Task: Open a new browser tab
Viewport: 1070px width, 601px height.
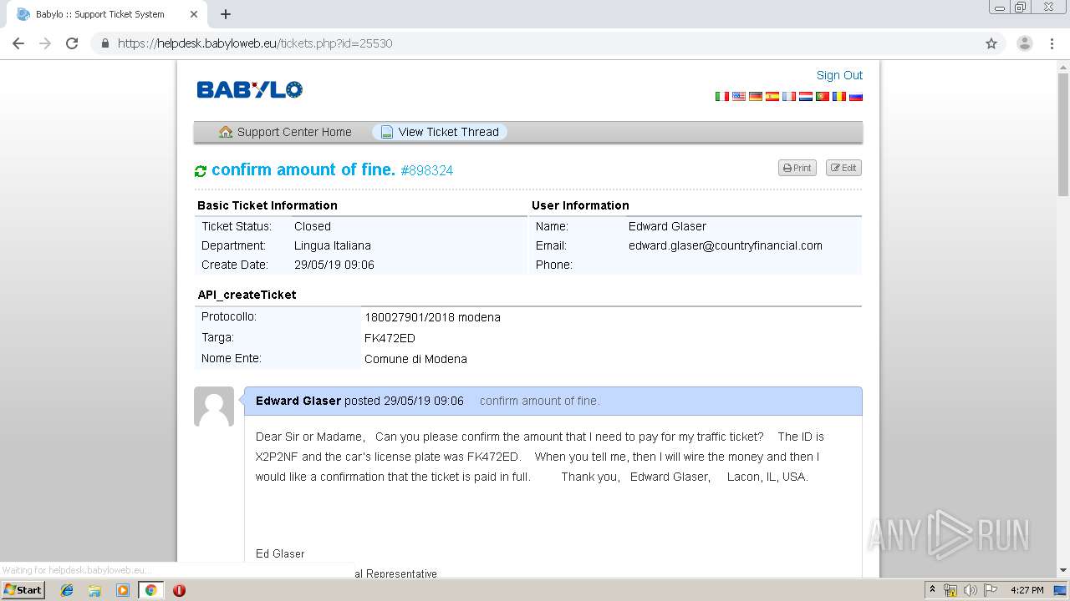Action: pyautogui.click(x=226, y=14)
